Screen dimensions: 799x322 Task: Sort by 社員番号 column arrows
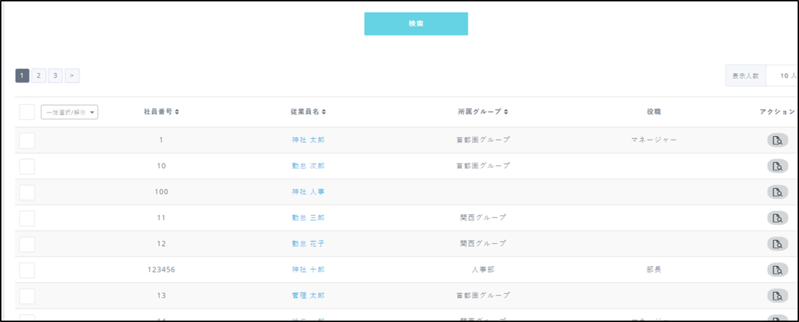[161, 112]
